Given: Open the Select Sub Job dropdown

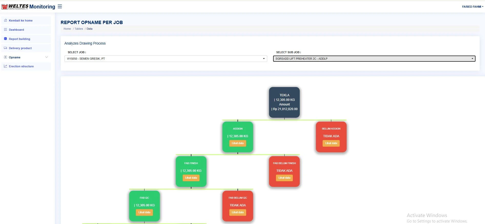Looking at the screenshot, I should (374, 59).
